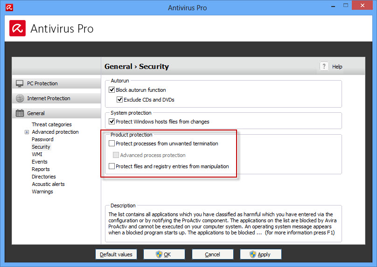The width and height of the screenshot is (377, 267).
Task: Select Warnings in the tree
Action: pyautogui.click(x=42, y=192)
